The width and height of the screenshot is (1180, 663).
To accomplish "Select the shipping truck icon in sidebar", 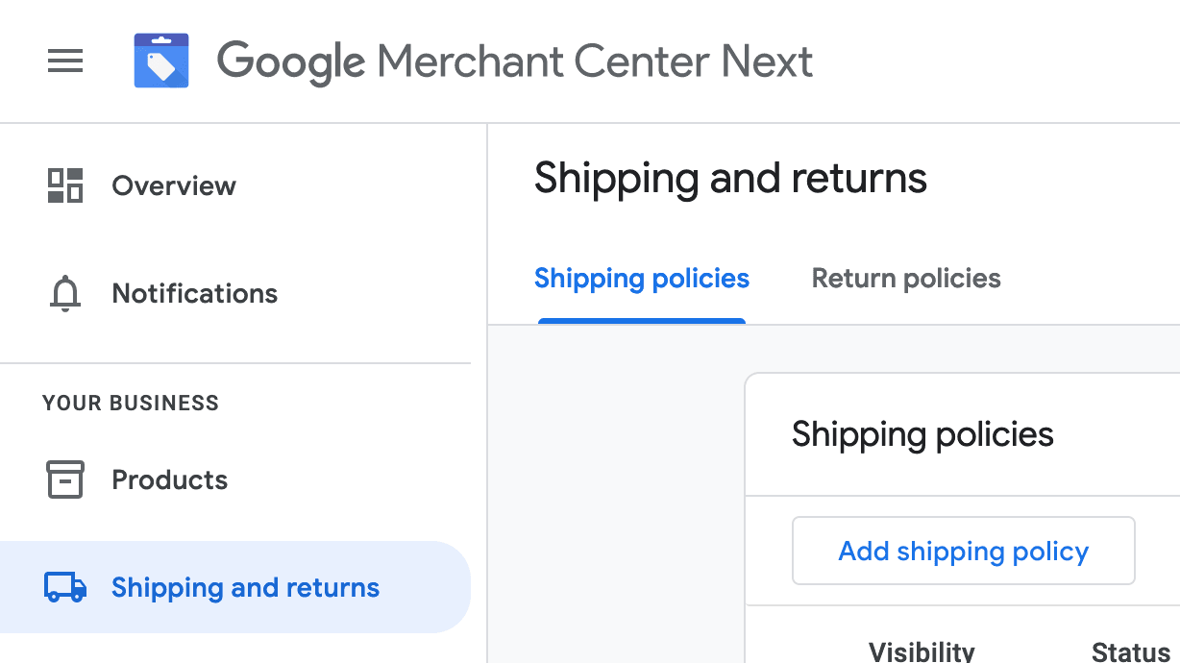I will [63, 586].
